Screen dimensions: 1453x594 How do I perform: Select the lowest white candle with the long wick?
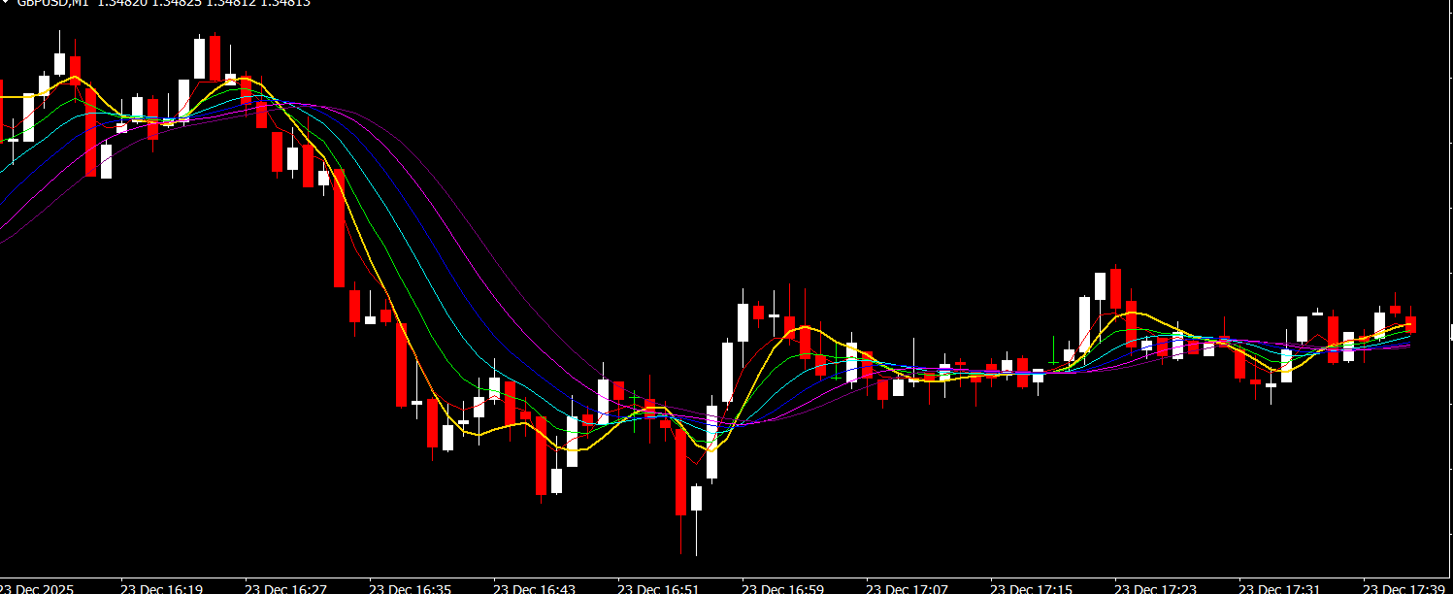[x=696, y=498]
